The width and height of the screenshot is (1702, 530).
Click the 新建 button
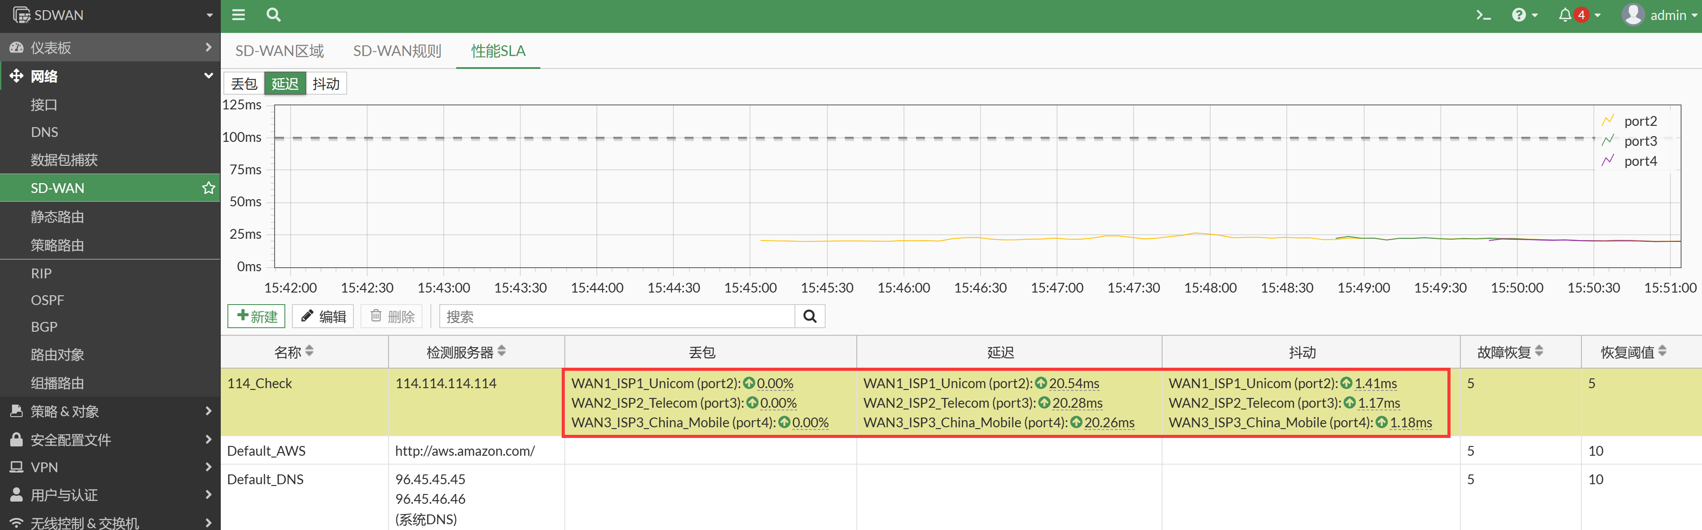coord(256,316)
